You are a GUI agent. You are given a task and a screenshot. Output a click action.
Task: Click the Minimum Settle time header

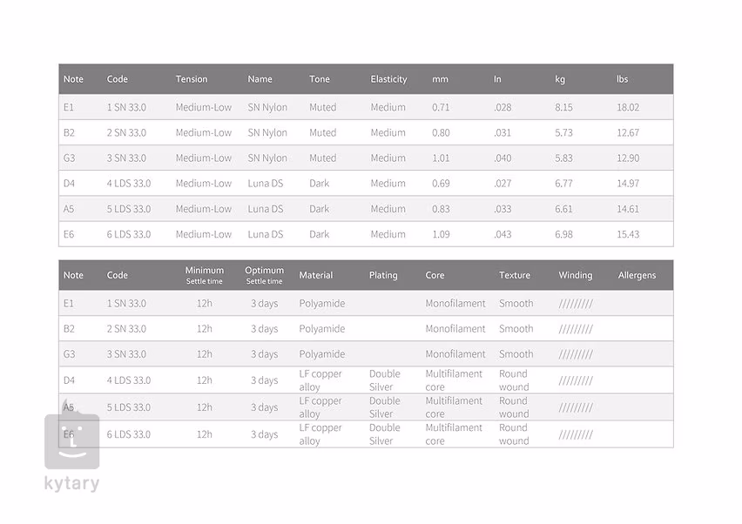[204, 275]
